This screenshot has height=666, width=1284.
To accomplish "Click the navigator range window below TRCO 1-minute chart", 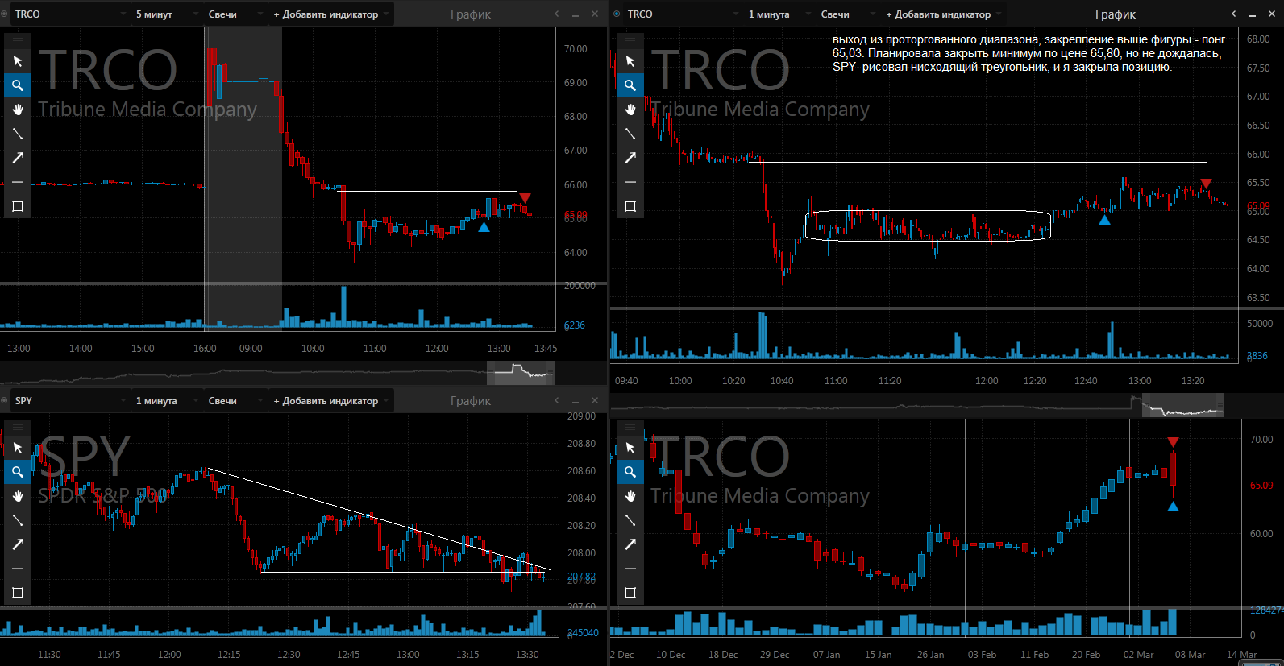I will pyautogui.click(x=1182, y=405).
